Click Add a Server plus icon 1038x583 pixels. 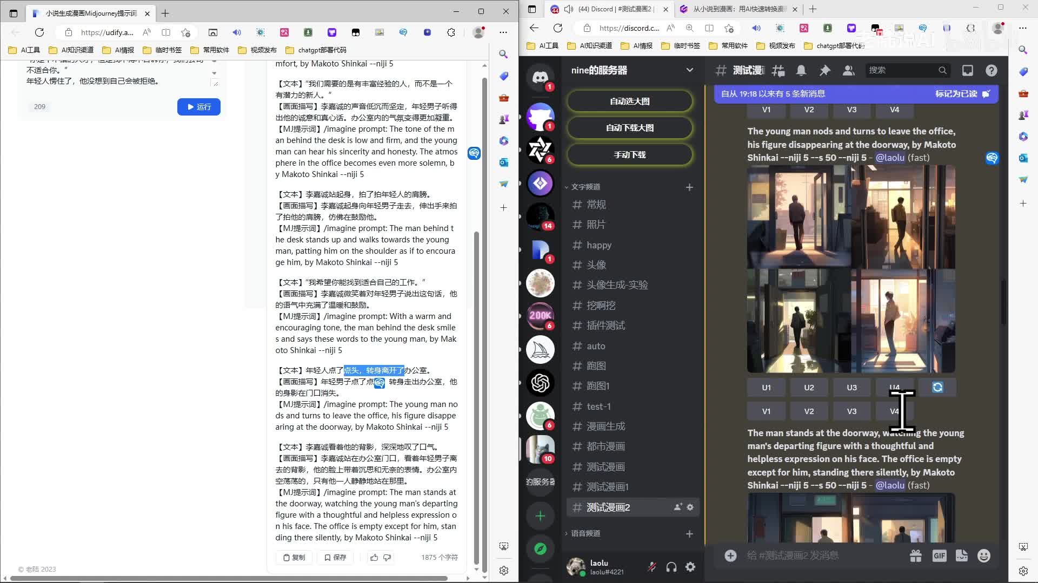tap(540, 516)
